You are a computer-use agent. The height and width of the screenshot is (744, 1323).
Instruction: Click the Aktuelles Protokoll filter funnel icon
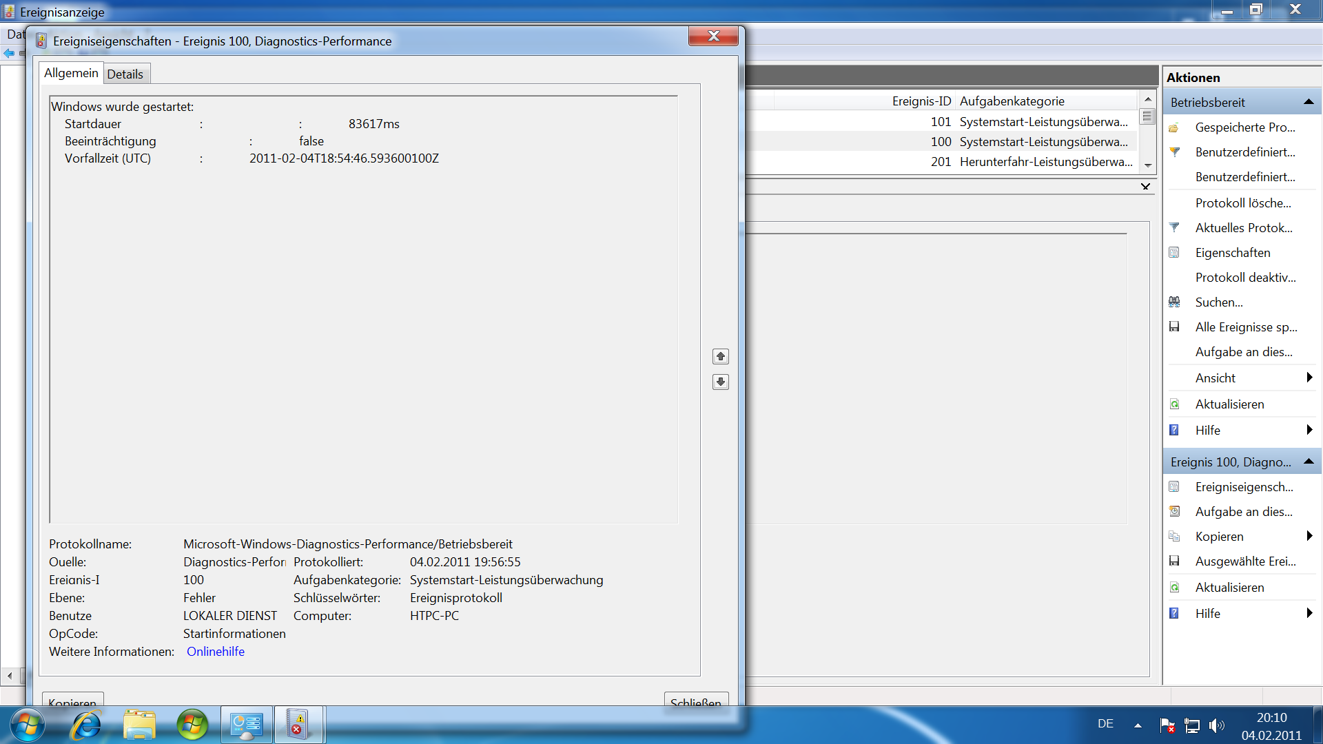1174,227
